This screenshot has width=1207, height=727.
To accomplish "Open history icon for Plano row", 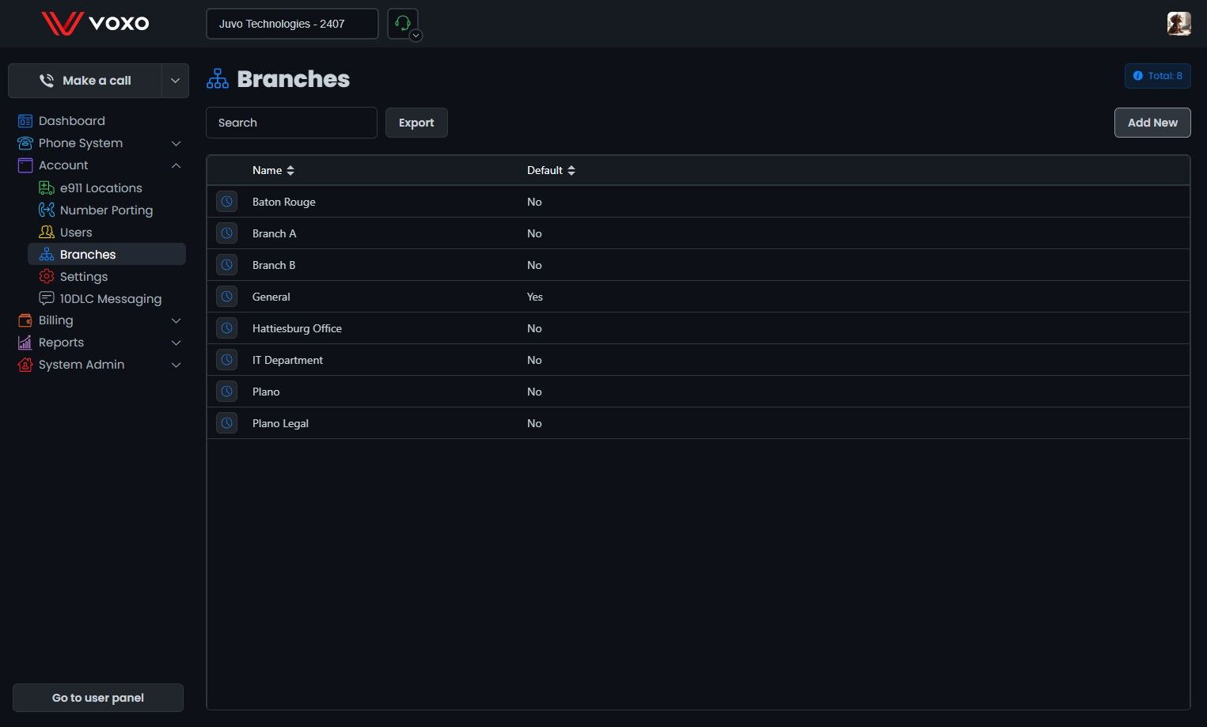I will tap(227, 392).
